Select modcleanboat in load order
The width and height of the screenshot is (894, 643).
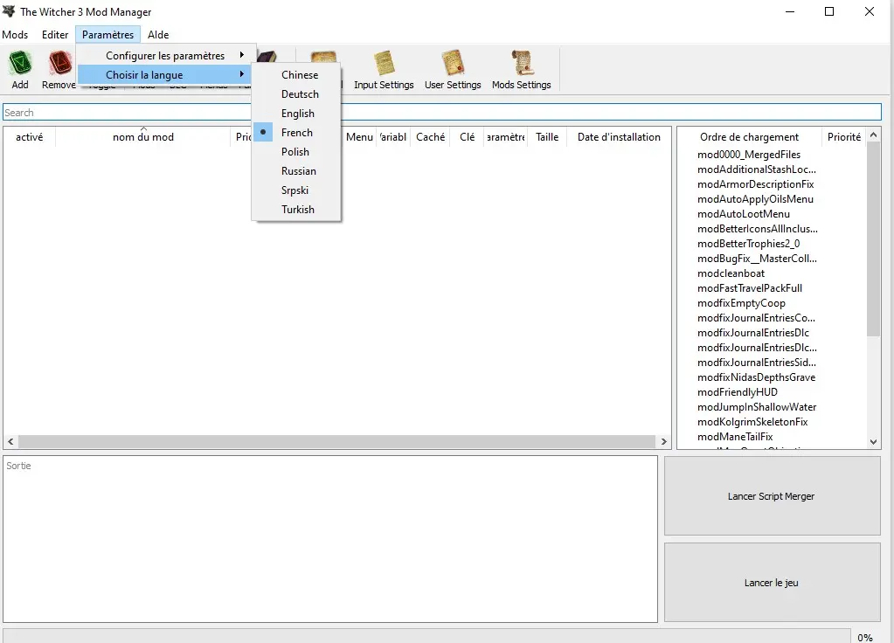coord(731,273)
